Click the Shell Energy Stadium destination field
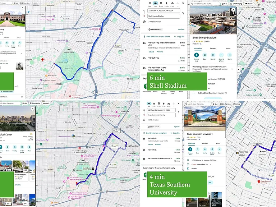Viewport: 276px width, 207px height. [164, 16]
